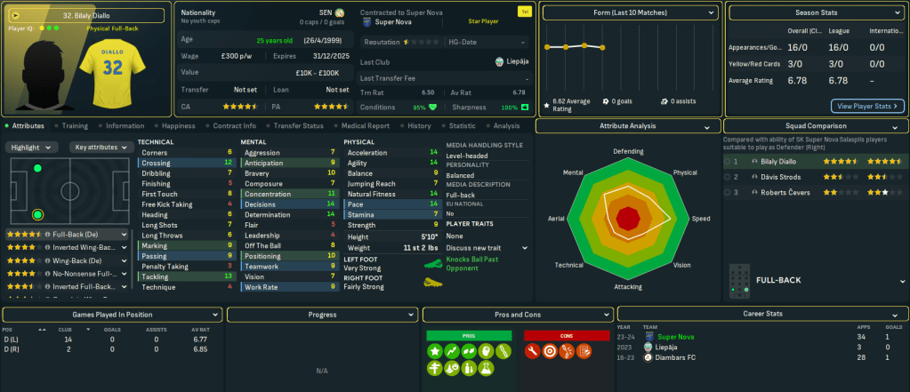Click the green left foot boot icon

[433, 264]
